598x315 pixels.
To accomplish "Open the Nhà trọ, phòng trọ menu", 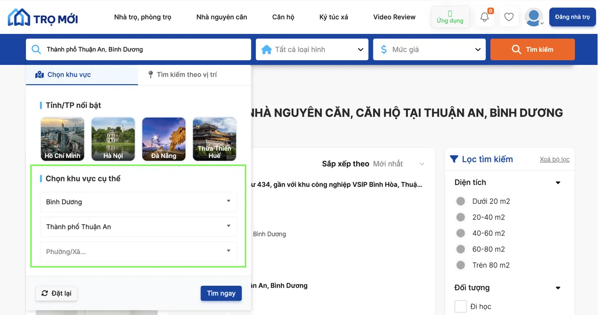I will point(143,17).
